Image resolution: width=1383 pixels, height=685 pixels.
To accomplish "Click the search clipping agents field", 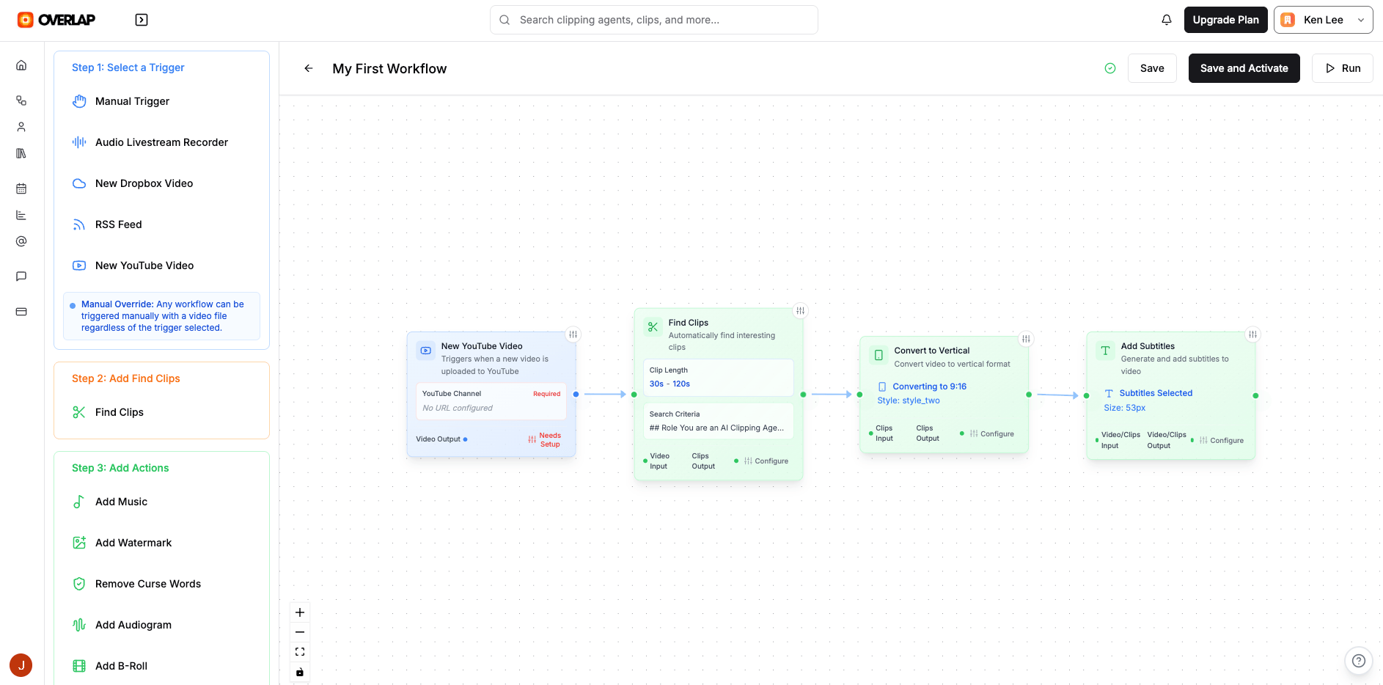I will click(653, 20).
